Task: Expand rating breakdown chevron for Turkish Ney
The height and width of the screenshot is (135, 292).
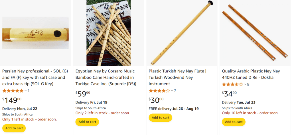Action: tap(172, 91)
